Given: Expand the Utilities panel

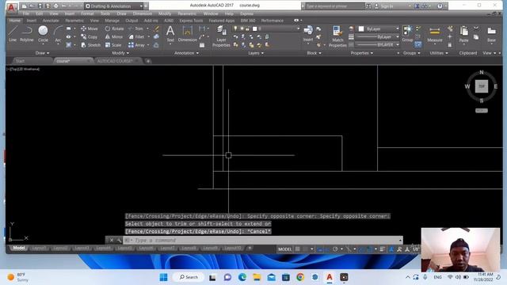Looking at the screenshot, I should click(x=439, y=53).
